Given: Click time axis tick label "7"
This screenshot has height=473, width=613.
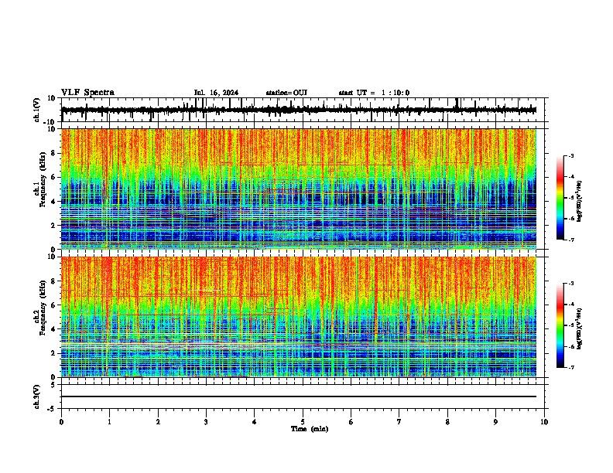Looking at the screenshot, I should point(399,422).
